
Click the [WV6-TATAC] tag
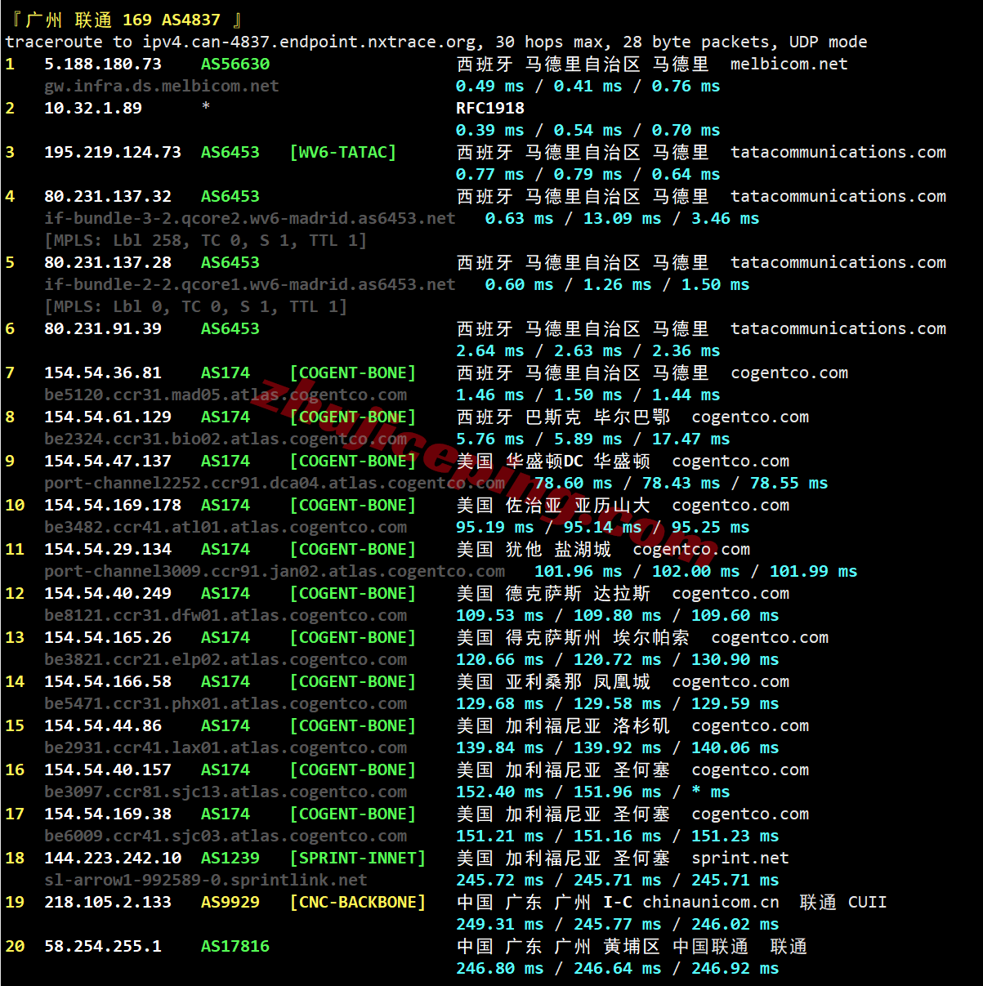(x=343, y=152)
